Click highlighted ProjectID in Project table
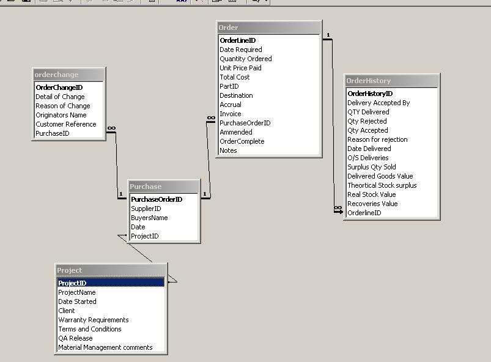This screenshot has width=491, height=362. (x=111, y=283)
